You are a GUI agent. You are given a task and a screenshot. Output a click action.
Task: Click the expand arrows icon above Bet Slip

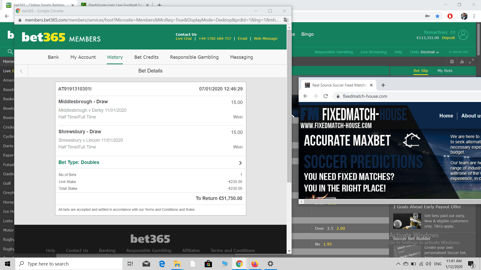(471, 61)
